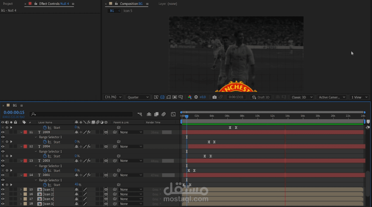372x207 pixels.
Task: Enable motion blur for all layers
Action: pos(164,114)
